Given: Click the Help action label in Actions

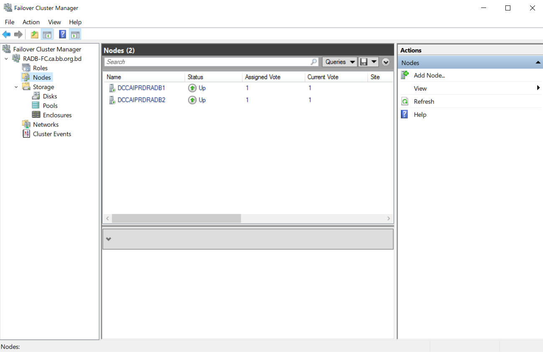Looking at the screenshot, I should click(420, 115).
